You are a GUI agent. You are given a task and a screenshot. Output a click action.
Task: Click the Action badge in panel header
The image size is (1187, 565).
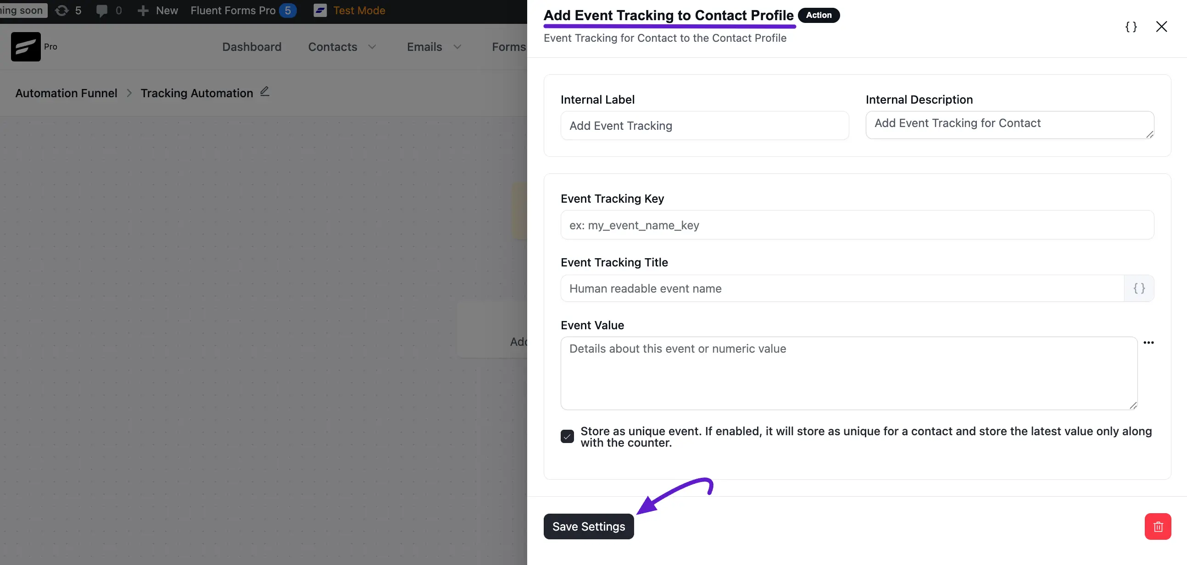[819, 15]
